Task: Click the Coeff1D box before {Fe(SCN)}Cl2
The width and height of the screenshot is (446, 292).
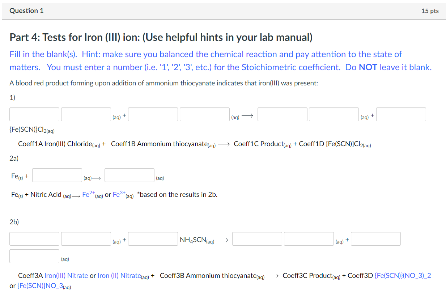Action: pyautogui.click(x=401, y=114)
